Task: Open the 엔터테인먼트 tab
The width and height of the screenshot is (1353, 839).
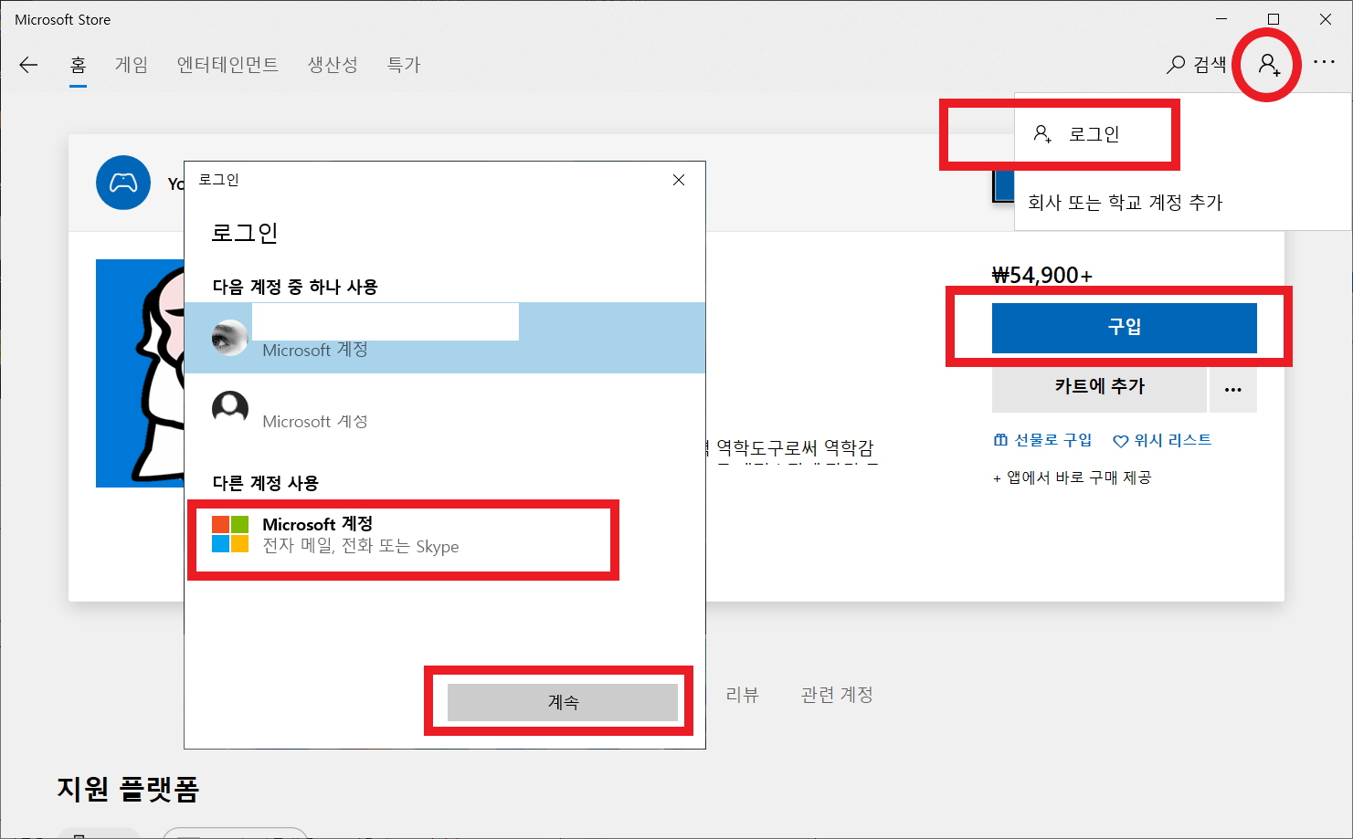Action: click(227, 65)
